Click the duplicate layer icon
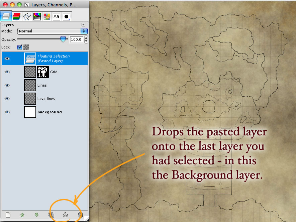Screen dimensions: 296x222 [x=51, y=215]
